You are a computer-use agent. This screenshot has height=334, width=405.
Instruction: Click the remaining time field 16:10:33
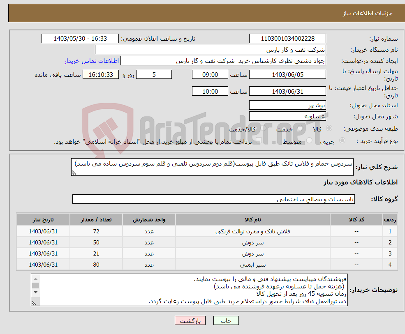click(101, 75)
